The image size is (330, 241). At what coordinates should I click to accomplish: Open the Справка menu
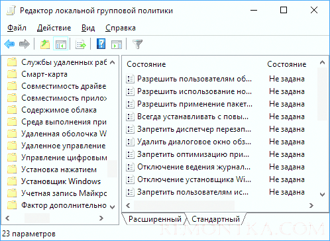pos(121,28)
